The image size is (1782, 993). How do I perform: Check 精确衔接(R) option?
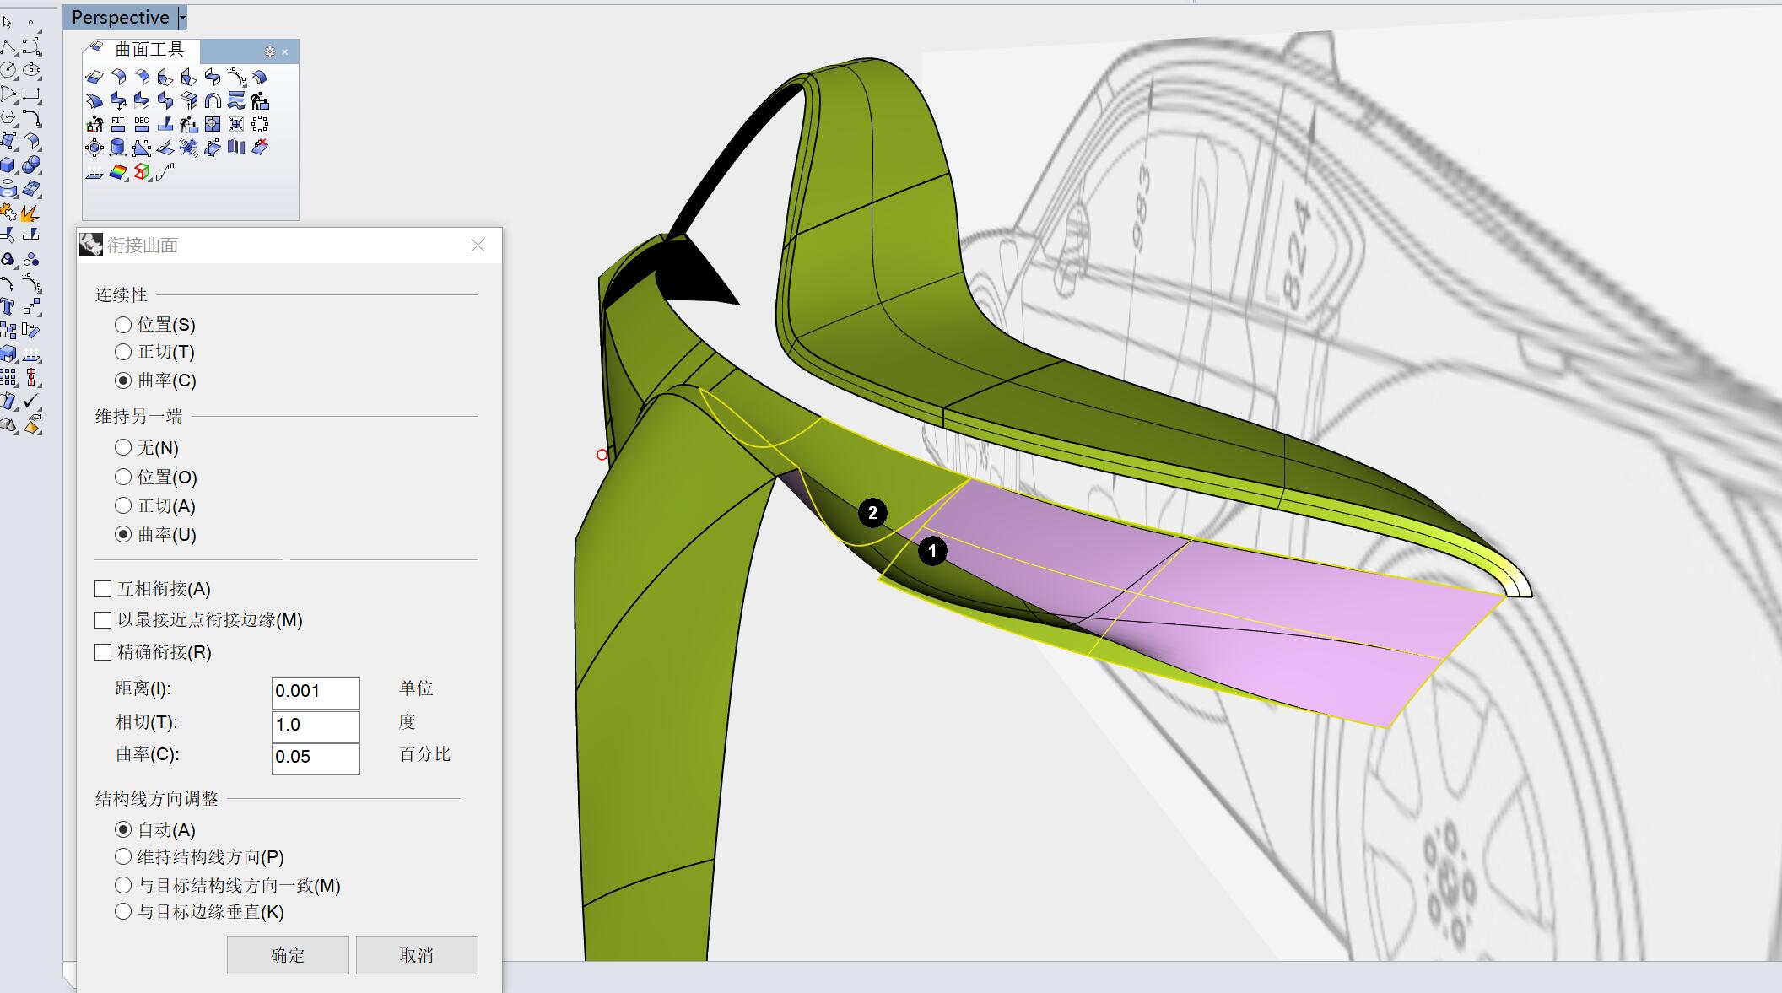103,652
